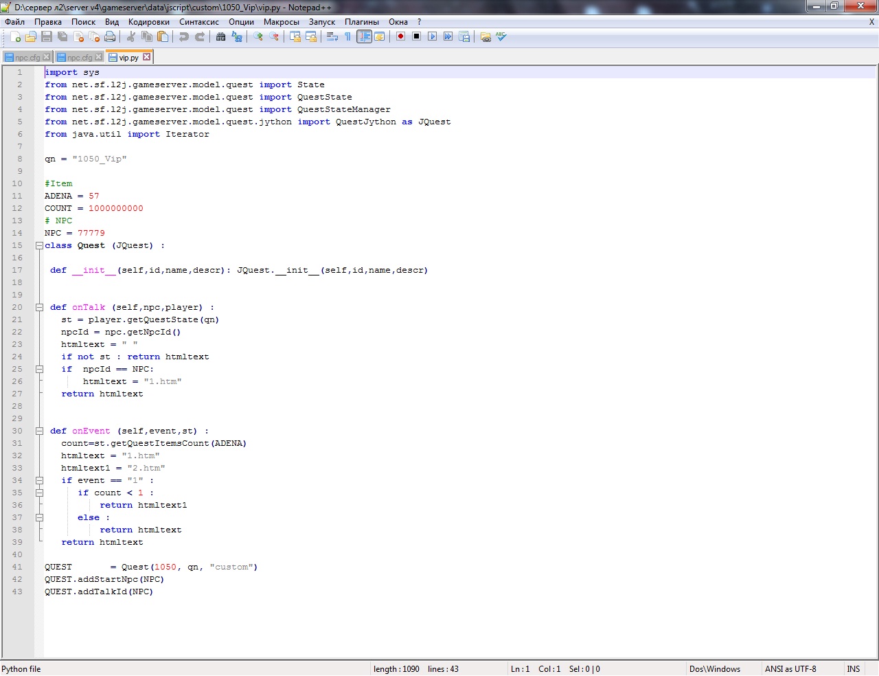This screenshot has width=879, height=676.
Task: Create a new document via toolbar icon
Action: [x=15, y=36]
